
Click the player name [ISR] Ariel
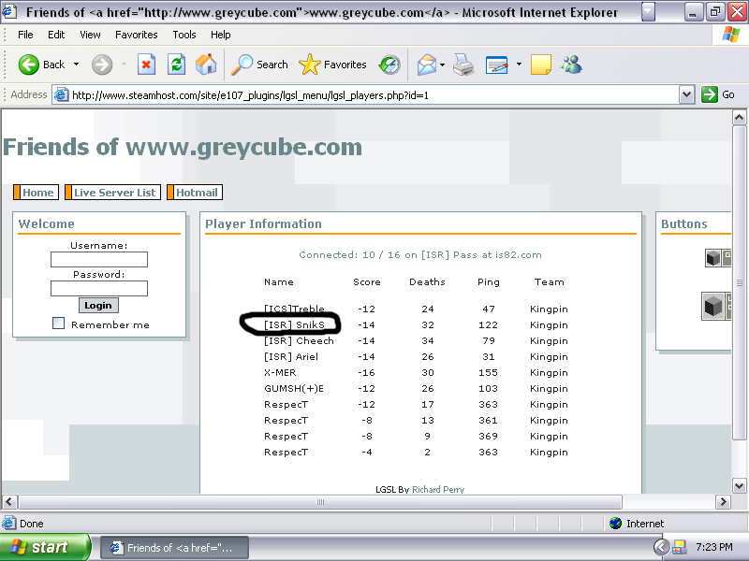point(291,356)
